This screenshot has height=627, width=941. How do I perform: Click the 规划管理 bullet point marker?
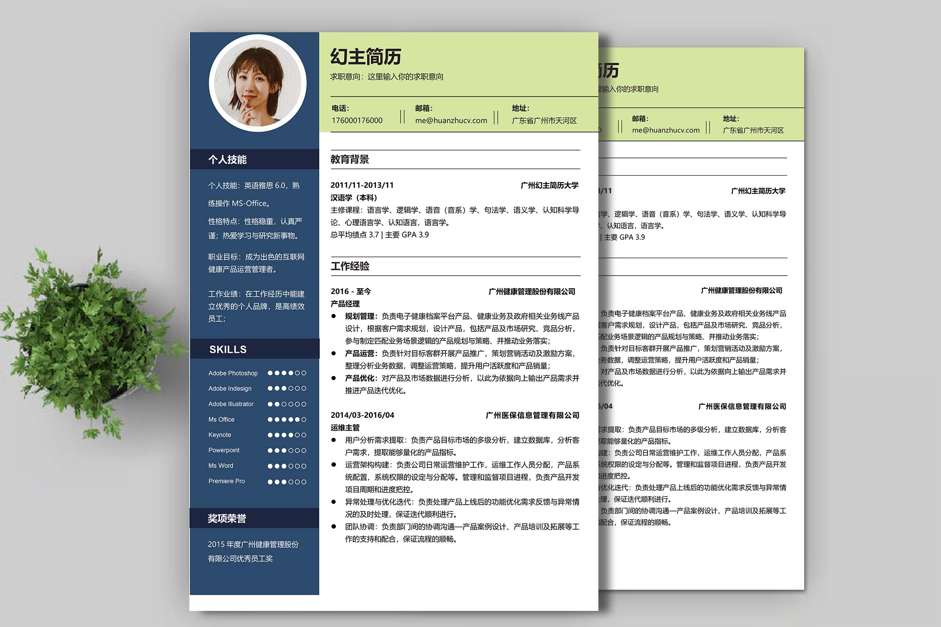334,316
